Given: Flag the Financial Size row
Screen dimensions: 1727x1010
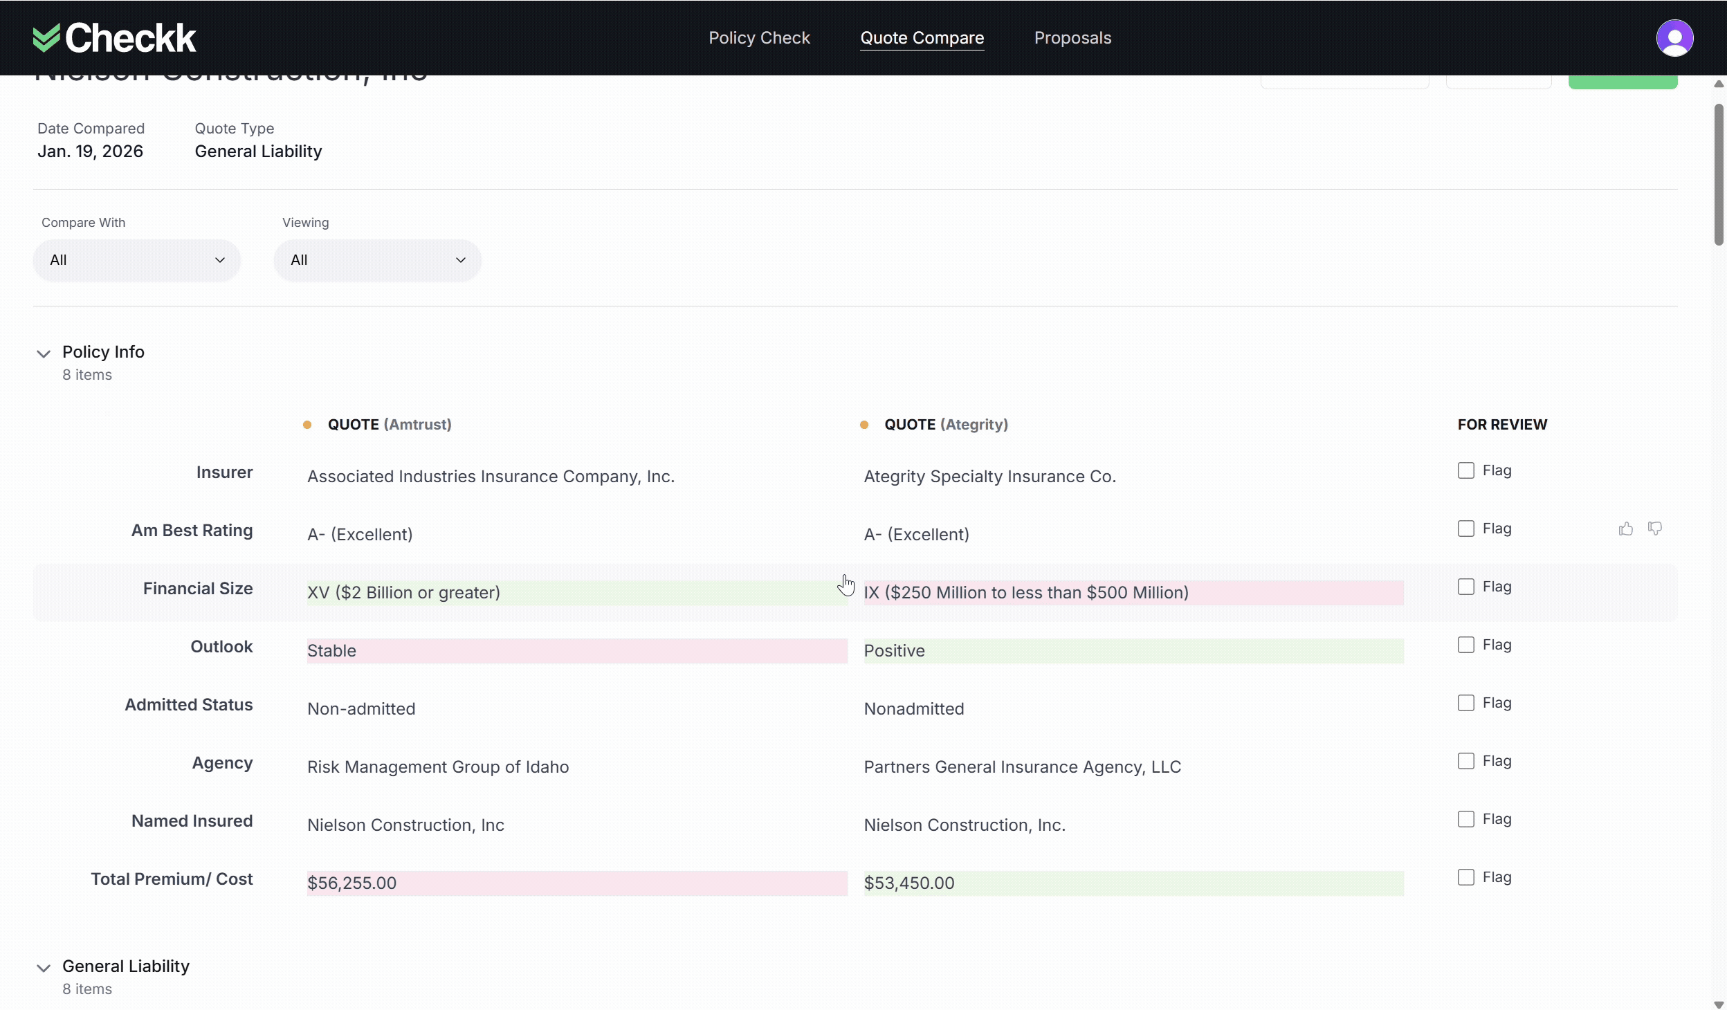Looking at the screenshot, I should coord(1465,587).
